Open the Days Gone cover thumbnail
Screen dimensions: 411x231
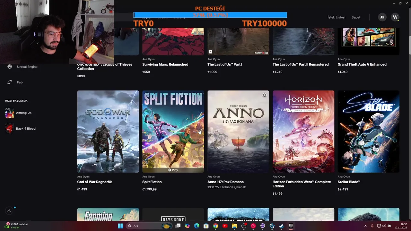pyautogui.click(x=173, y=214)
